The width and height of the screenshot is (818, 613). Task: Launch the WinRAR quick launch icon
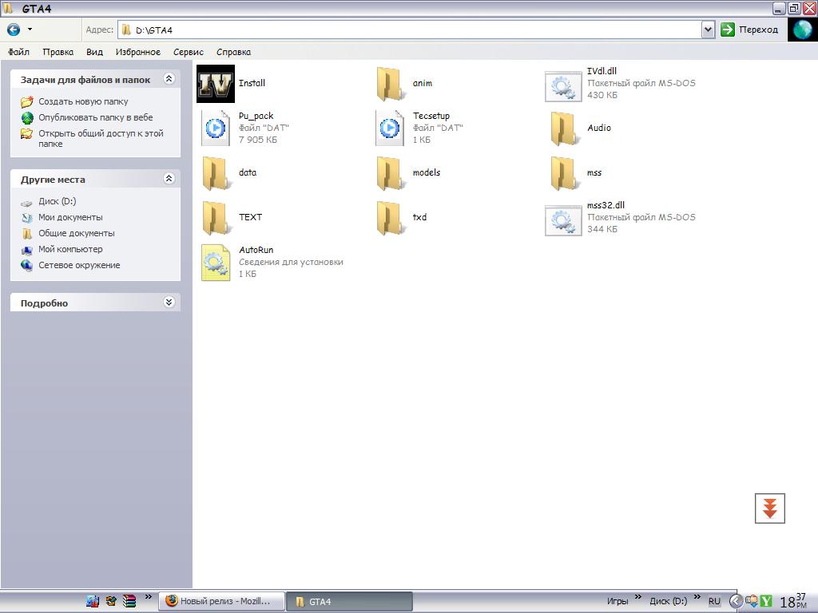coord(129,601)
